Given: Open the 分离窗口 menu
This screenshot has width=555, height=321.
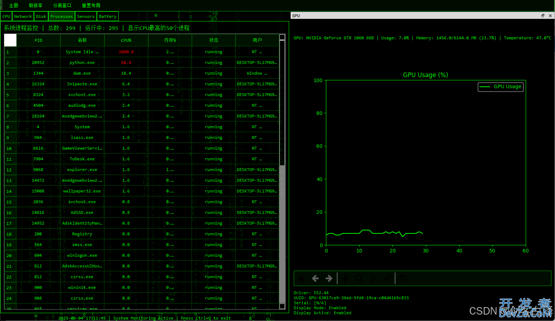Looking at the screenshot, I should 62,5.
